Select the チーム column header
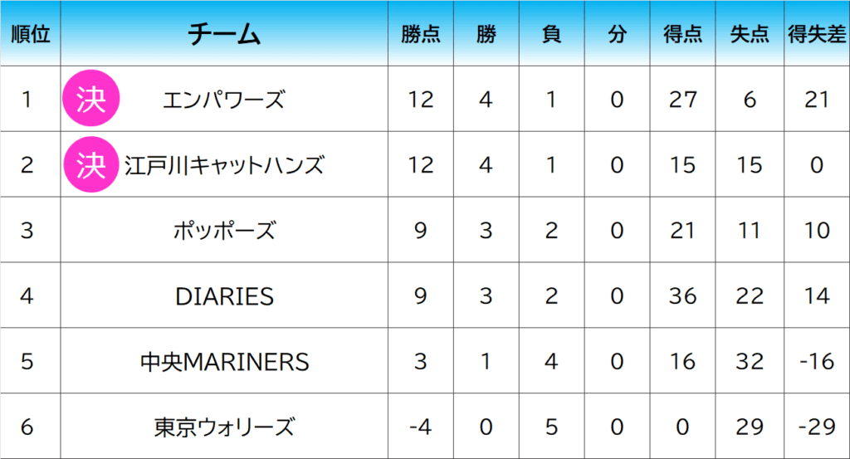The image size is (850, 459). point(224,33)
